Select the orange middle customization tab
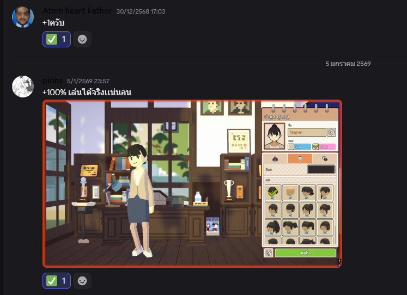 [300, 158]
